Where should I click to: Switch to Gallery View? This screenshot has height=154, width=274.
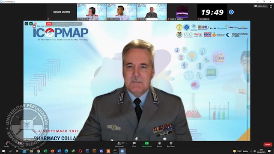click(x=261, y=6)
